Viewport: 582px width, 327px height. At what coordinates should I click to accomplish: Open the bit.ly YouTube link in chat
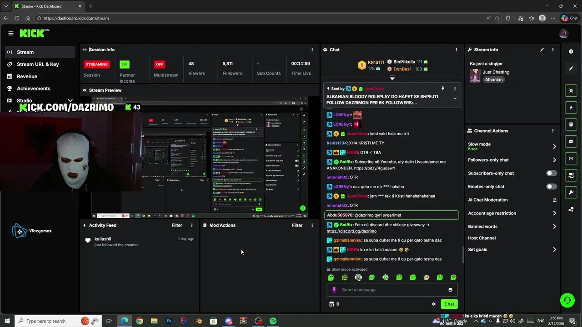pyautogui.click(x=375, y=168)
